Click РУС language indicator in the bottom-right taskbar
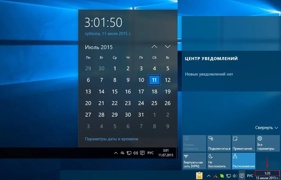 coord(250,176)
